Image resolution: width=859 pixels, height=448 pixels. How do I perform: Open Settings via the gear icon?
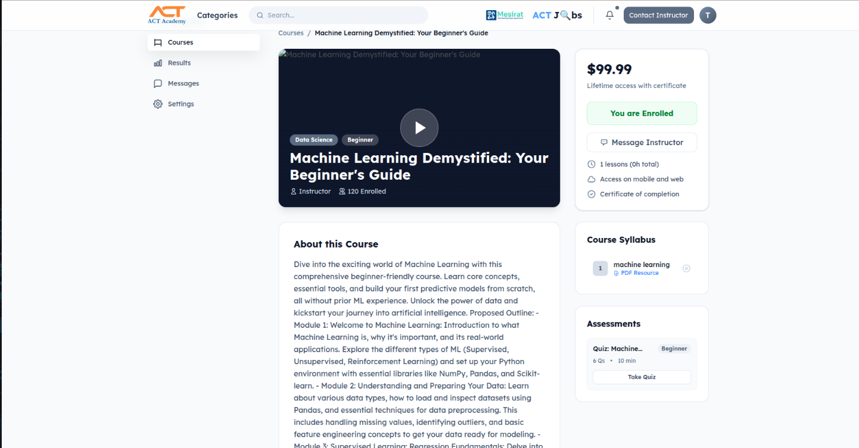point(157,104)
